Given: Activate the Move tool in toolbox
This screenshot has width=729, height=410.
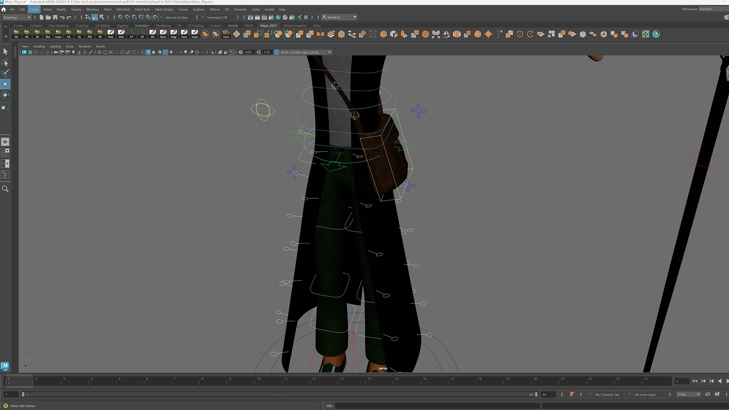Looking at the screenshot, I should 5,84.
